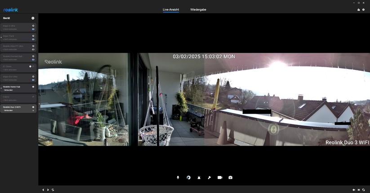
Task: Select the E1 Zoom device
Action: (x=18, y=68)
